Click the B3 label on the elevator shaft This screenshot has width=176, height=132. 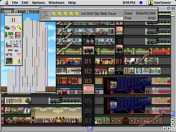pyautogui.click(x=88, y=81)
